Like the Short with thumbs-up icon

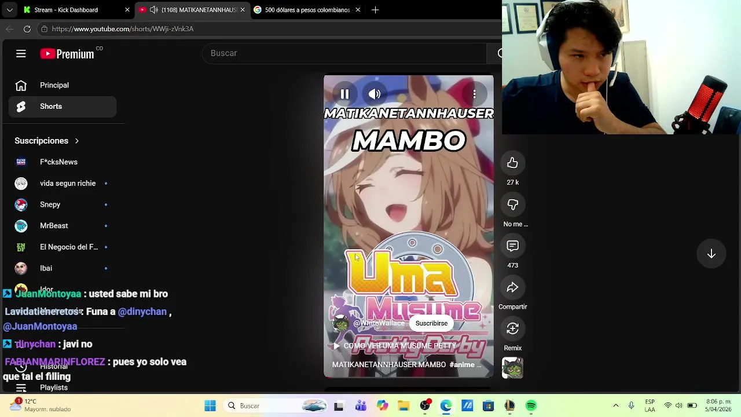(x=512, y=163)
